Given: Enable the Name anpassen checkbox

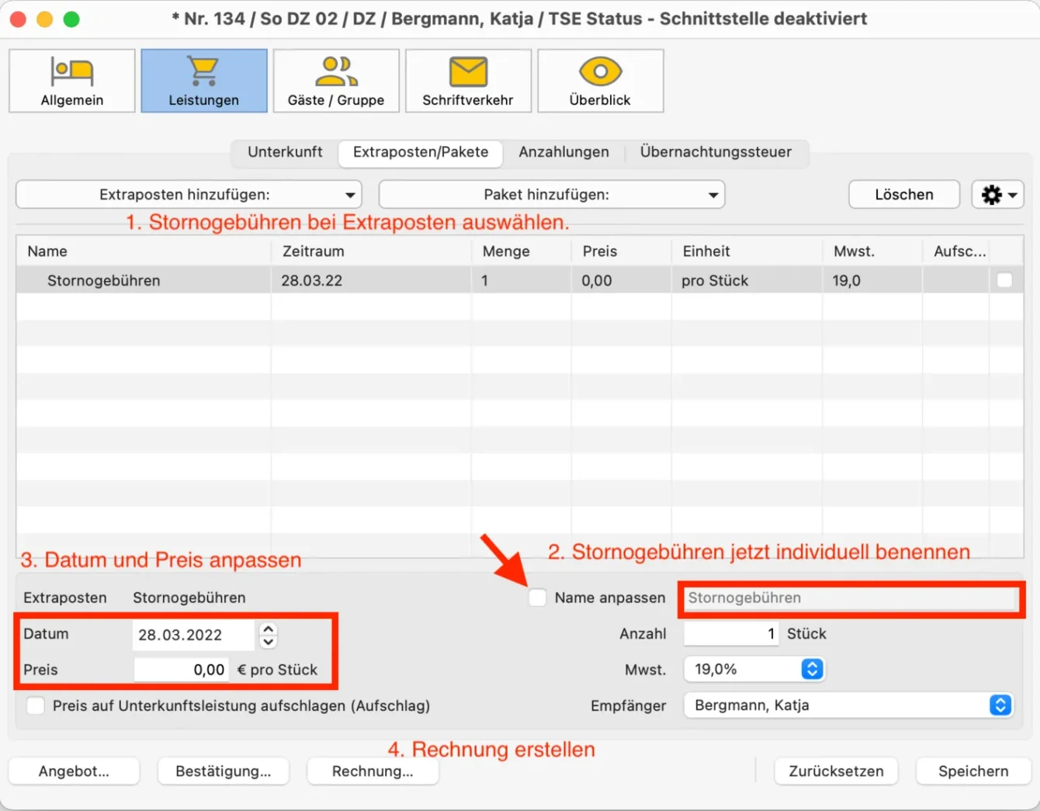Looking at the screenshot, I should click(x=537, y=598).
